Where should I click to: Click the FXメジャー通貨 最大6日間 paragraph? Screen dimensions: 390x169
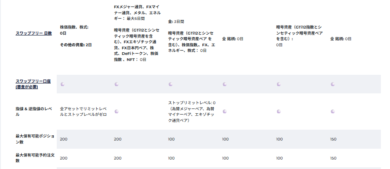coord(137,13)
